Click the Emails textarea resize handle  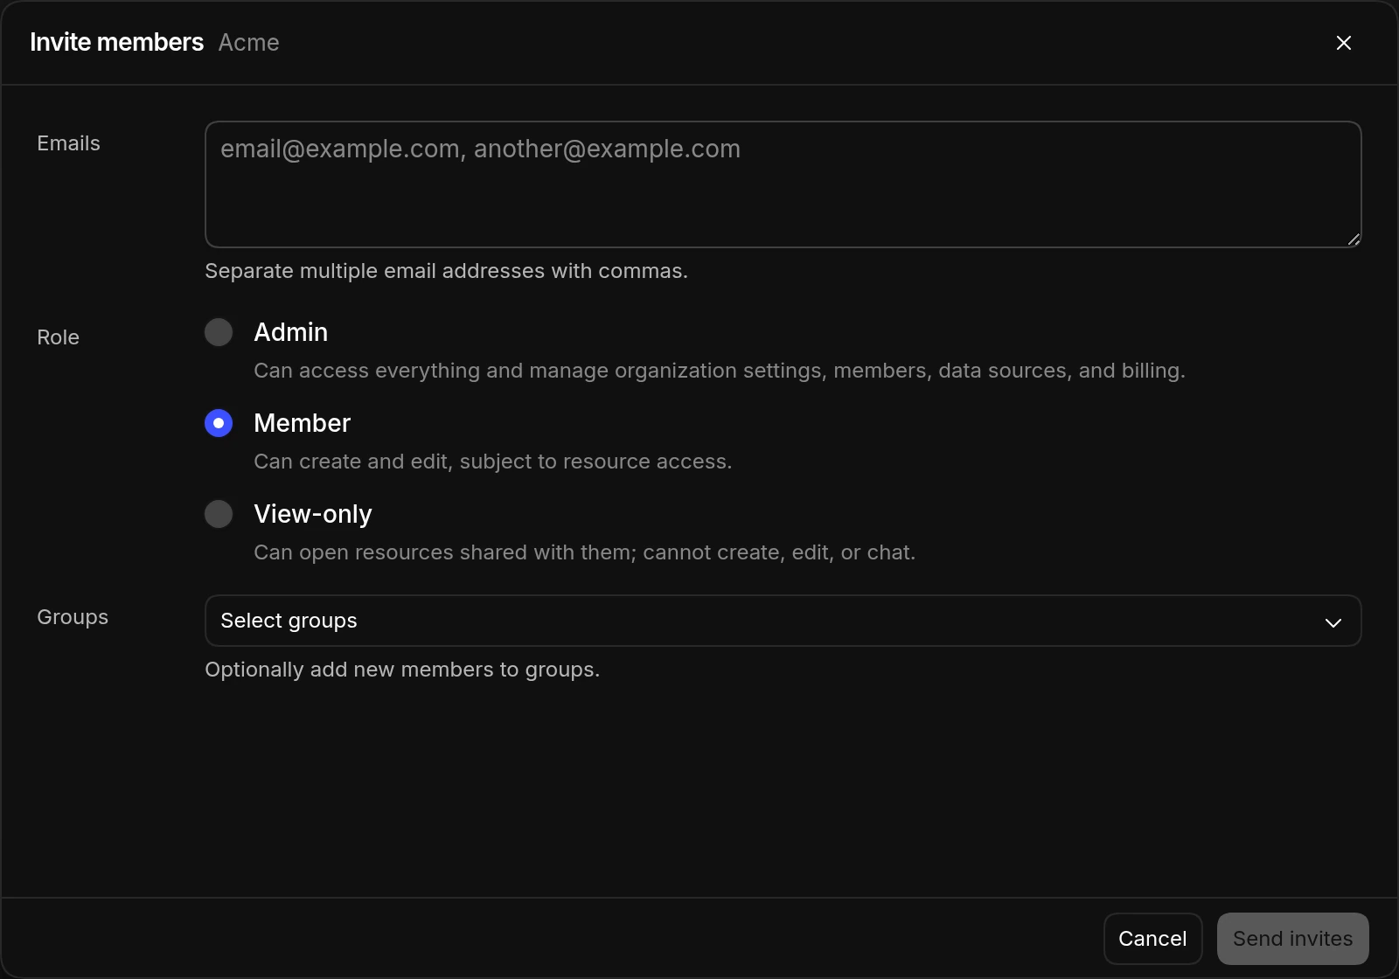click(x=1354, y=240)
